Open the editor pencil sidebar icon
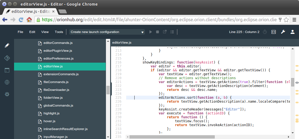The width and height of the screenshot is (299, 139). click(x=7, y=45)
